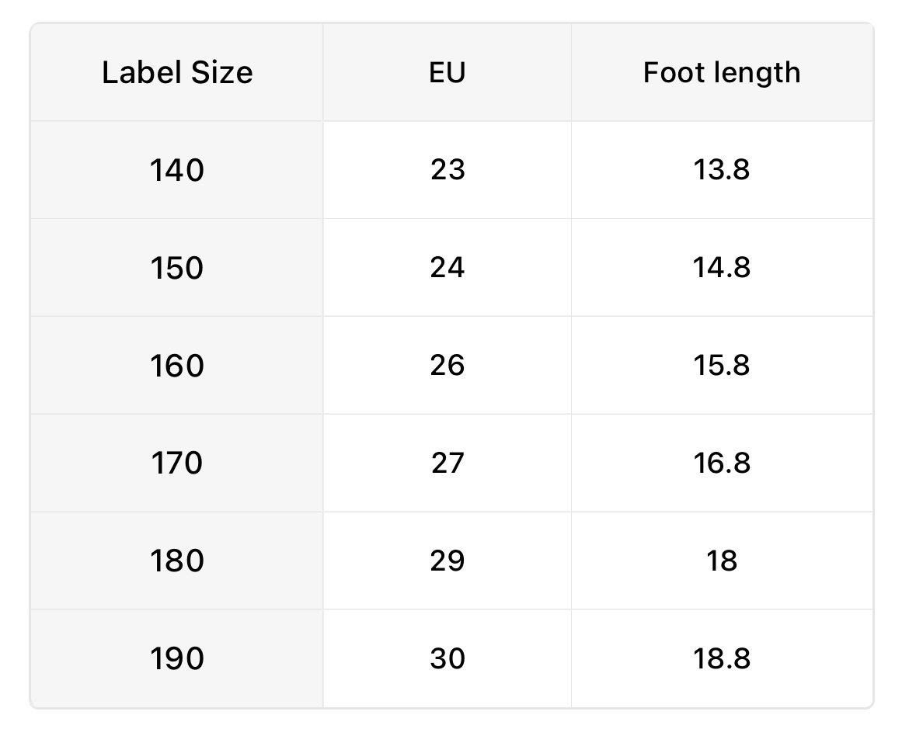
Task: Click EU size 24 cell
Action: [448, 267]
